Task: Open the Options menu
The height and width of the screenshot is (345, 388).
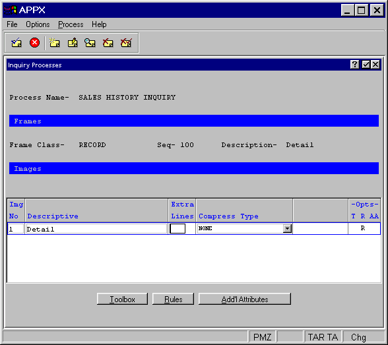Action: [x=38, y=24]
